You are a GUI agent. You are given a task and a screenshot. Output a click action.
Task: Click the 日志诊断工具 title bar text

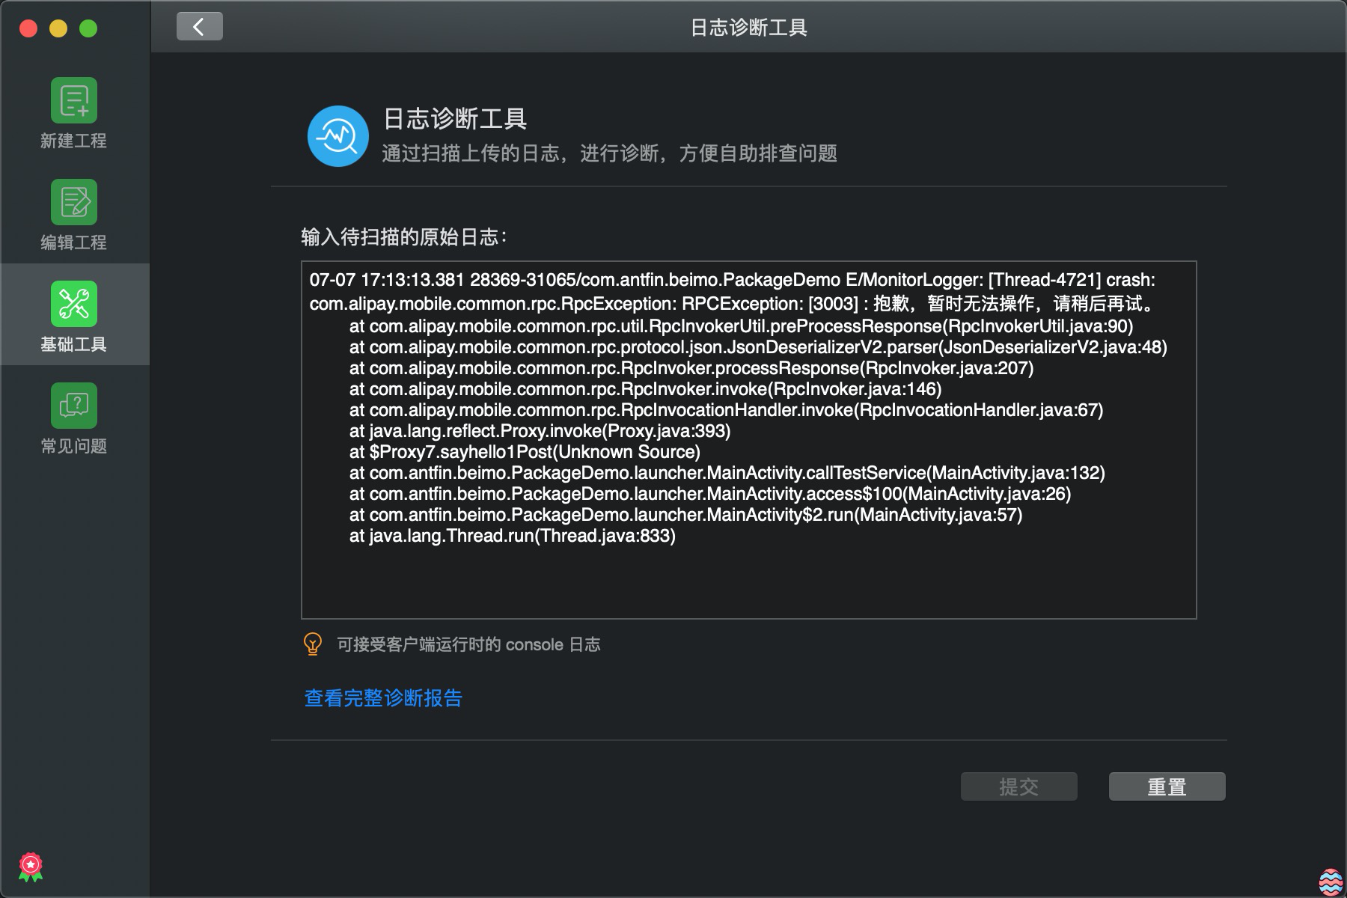[748, 28]
